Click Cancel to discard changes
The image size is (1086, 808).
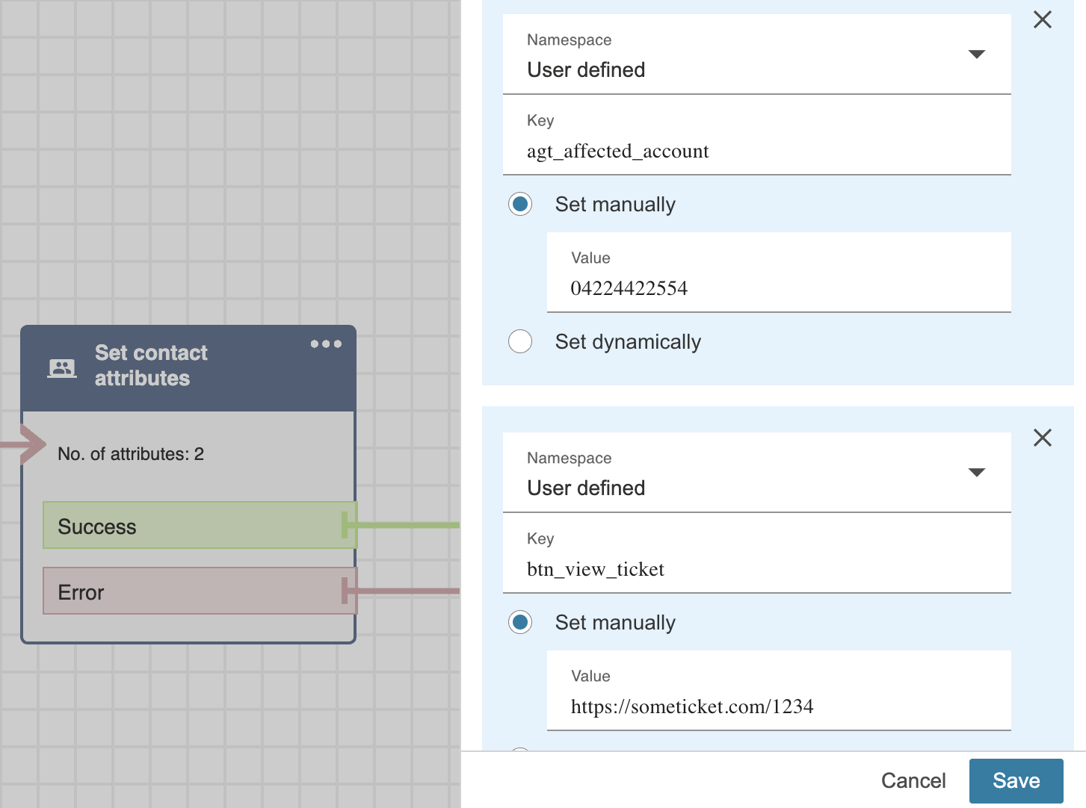pyautogui.click(x=913, y=781)
